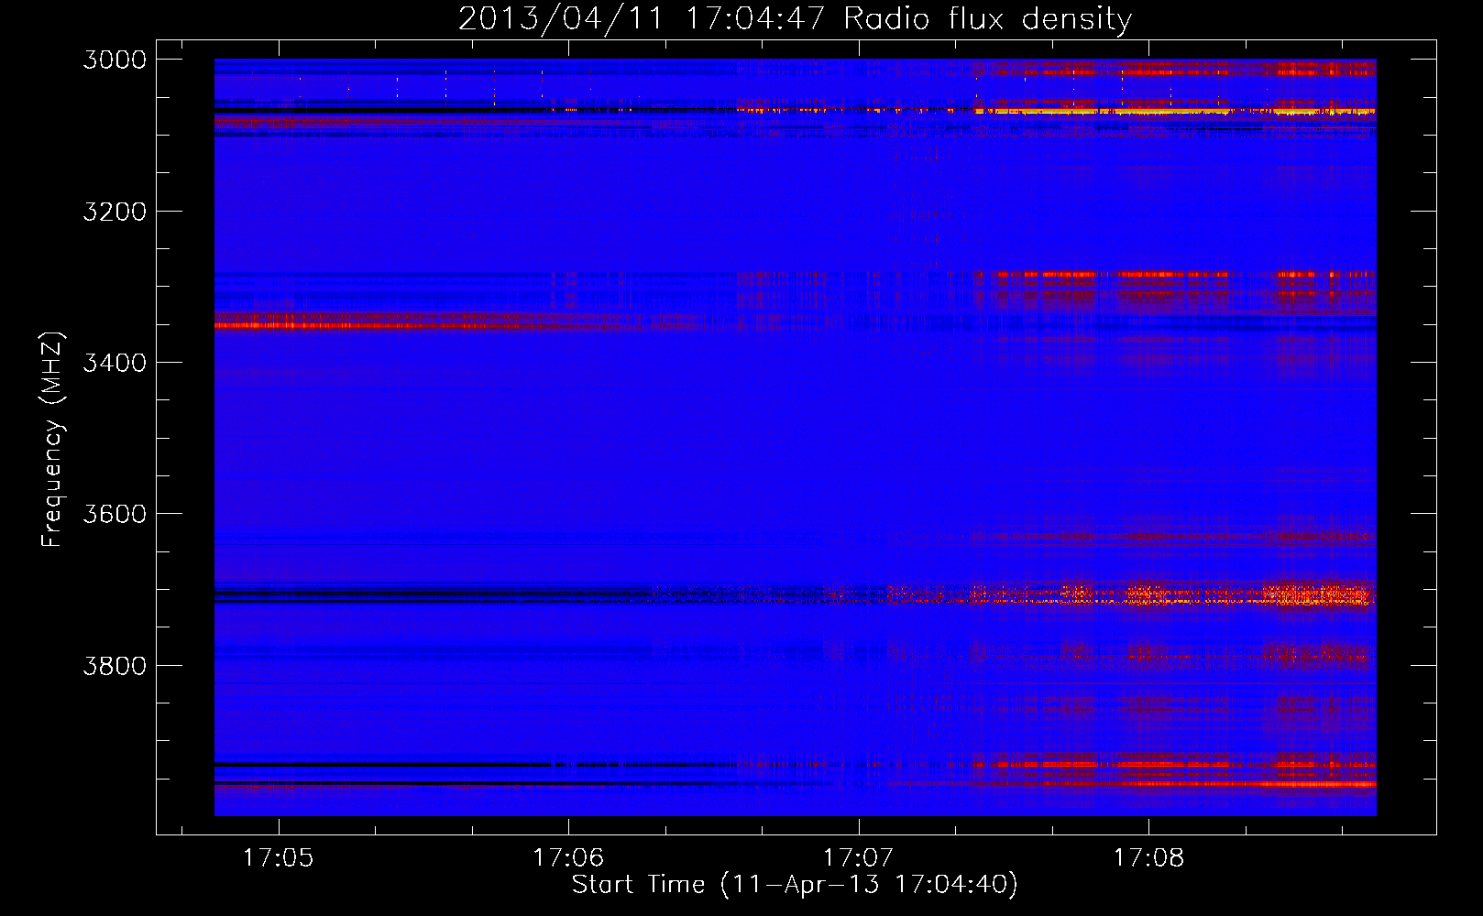Select the 3200 frequency tick label

click(115, 212)
